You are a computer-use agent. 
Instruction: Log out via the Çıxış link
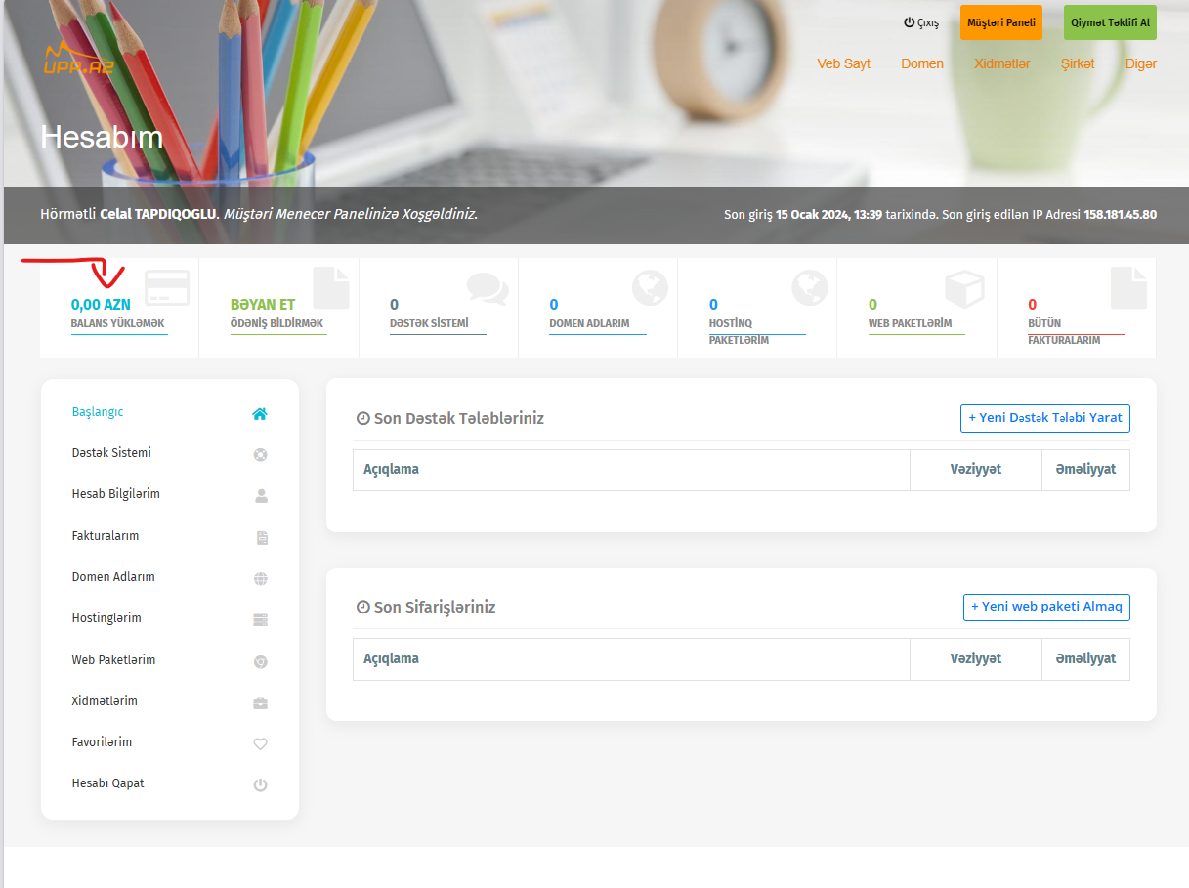(921, 22)
